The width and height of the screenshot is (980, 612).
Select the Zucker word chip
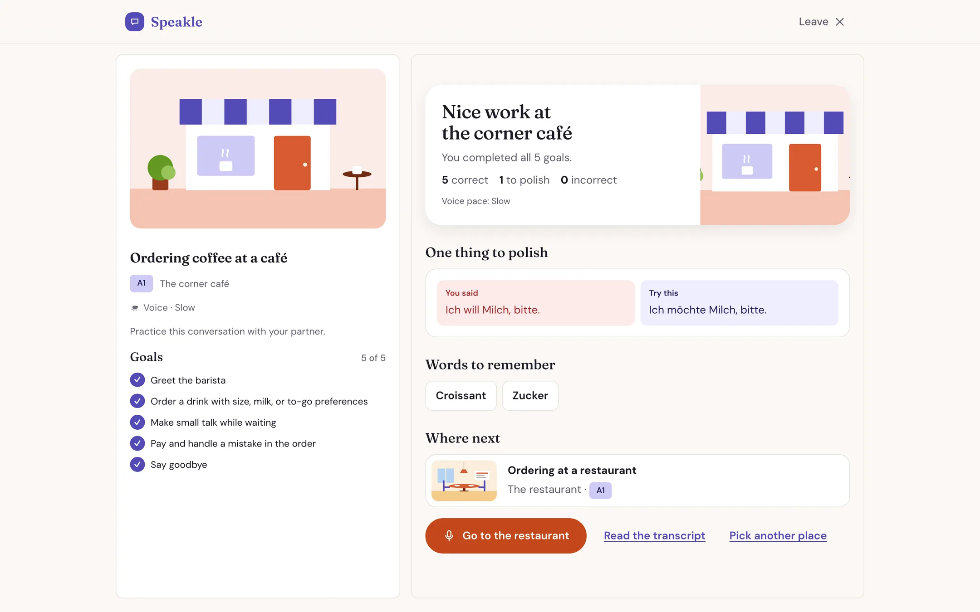(530, 396)
